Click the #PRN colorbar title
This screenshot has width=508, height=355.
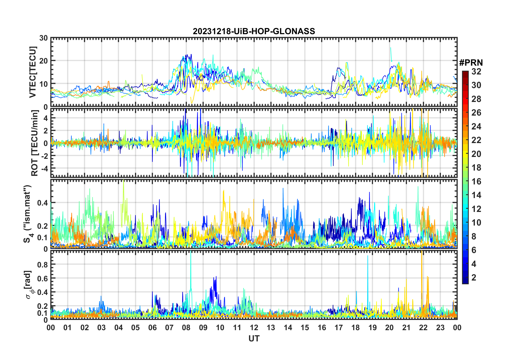[x=471, y=63]
